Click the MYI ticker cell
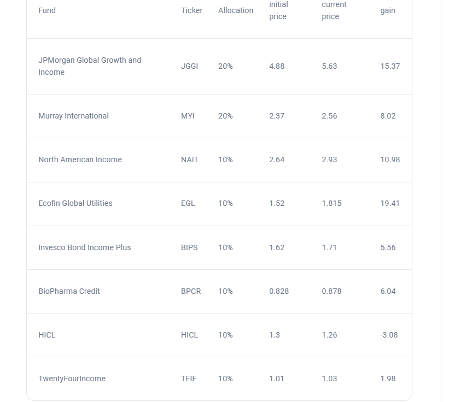 tap(188, 116)
